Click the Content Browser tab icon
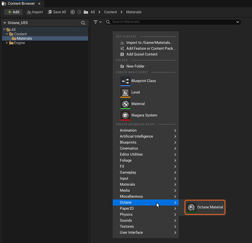Viewport: 252px width, 243px height. click(4, 4)
